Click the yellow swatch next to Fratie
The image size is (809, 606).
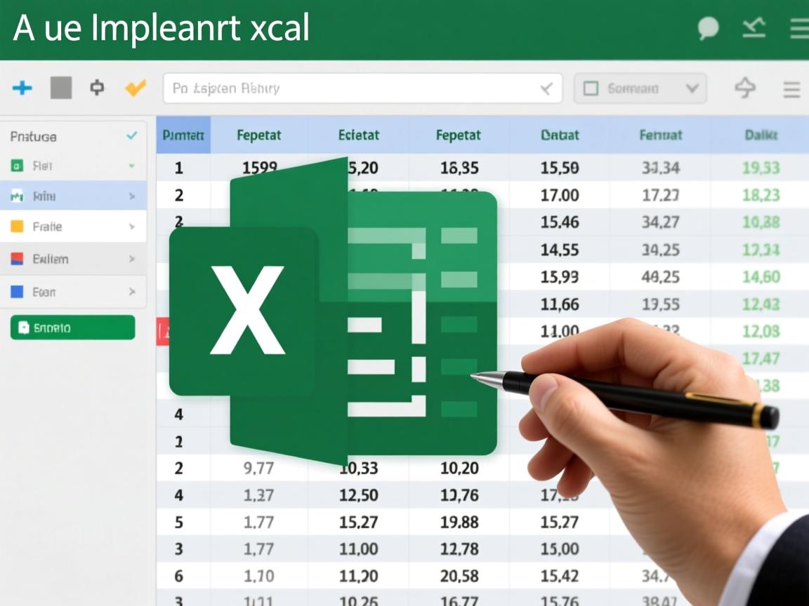(x=18, y=227)
